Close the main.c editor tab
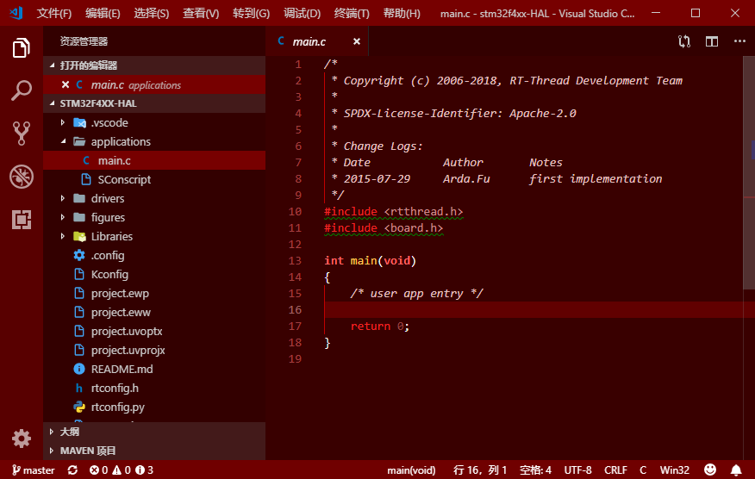 tap(356, 41)
